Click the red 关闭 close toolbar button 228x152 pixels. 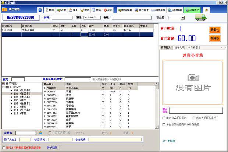(x=108, y=10)
